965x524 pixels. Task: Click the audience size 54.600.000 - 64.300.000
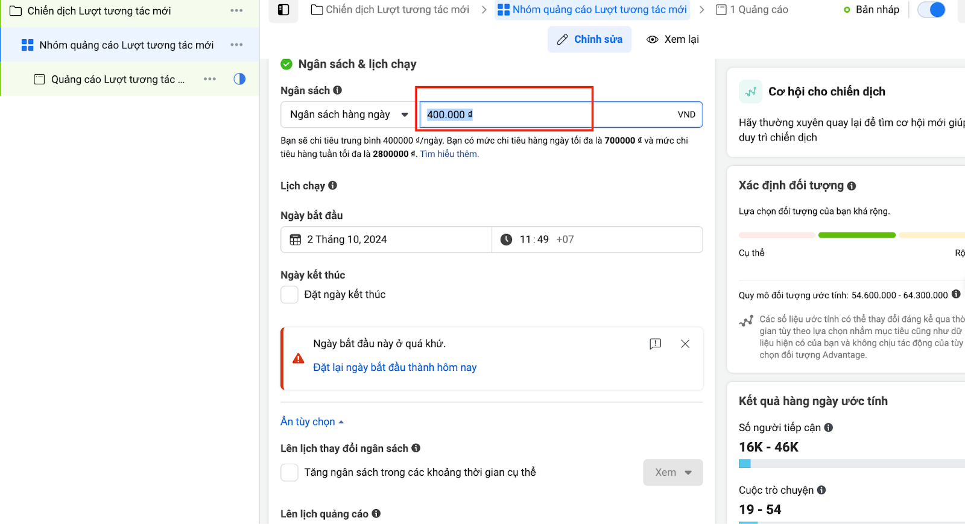click(x=900, y=295)
